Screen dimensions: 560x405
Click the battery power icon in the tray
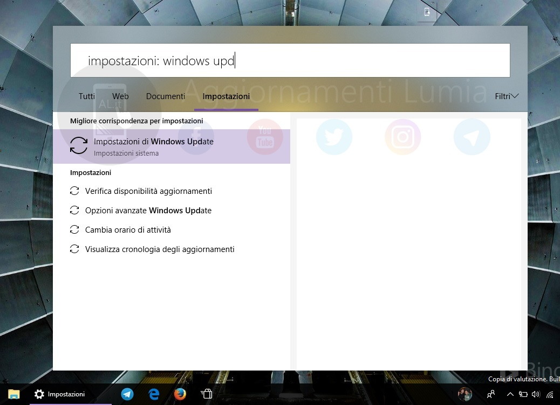click(523, 394)
